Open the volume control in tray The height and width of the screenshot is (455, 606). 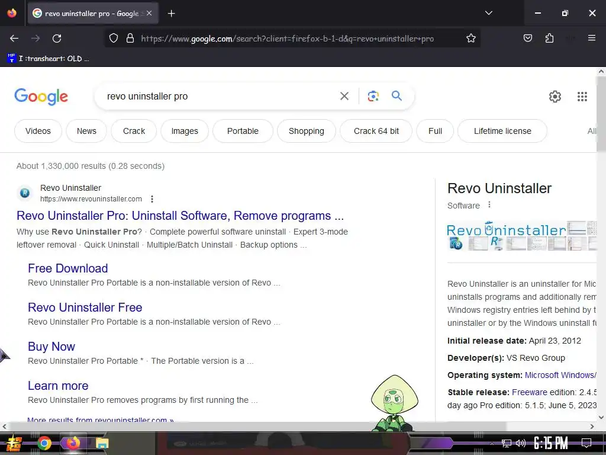pos(521,443)
